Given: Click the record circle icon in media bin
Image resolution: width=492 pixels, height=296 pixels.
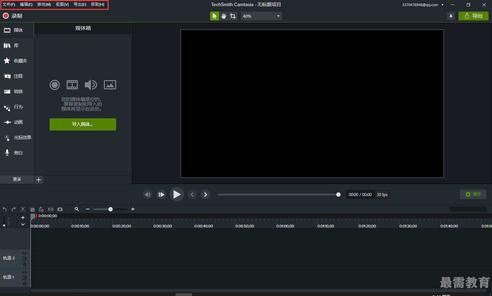Looking at the screenshot, I should point(55,85).
